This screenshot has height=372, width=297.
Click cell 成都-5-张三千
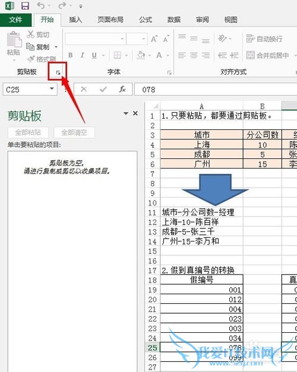pyautogui.click(x=202, y=231)
